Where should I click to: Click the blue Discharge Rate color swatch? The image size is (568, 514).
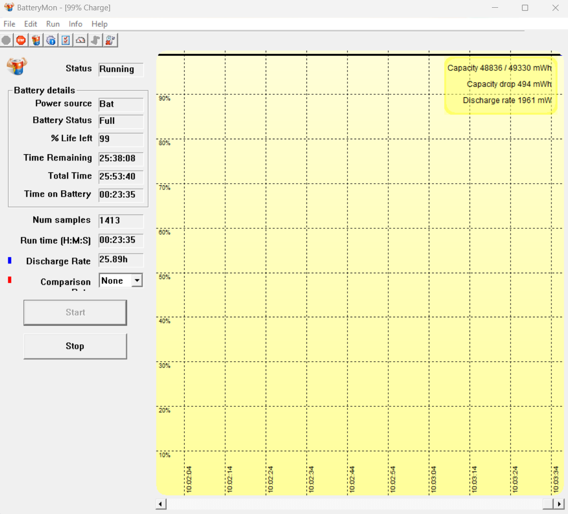(x=10, y=260)
